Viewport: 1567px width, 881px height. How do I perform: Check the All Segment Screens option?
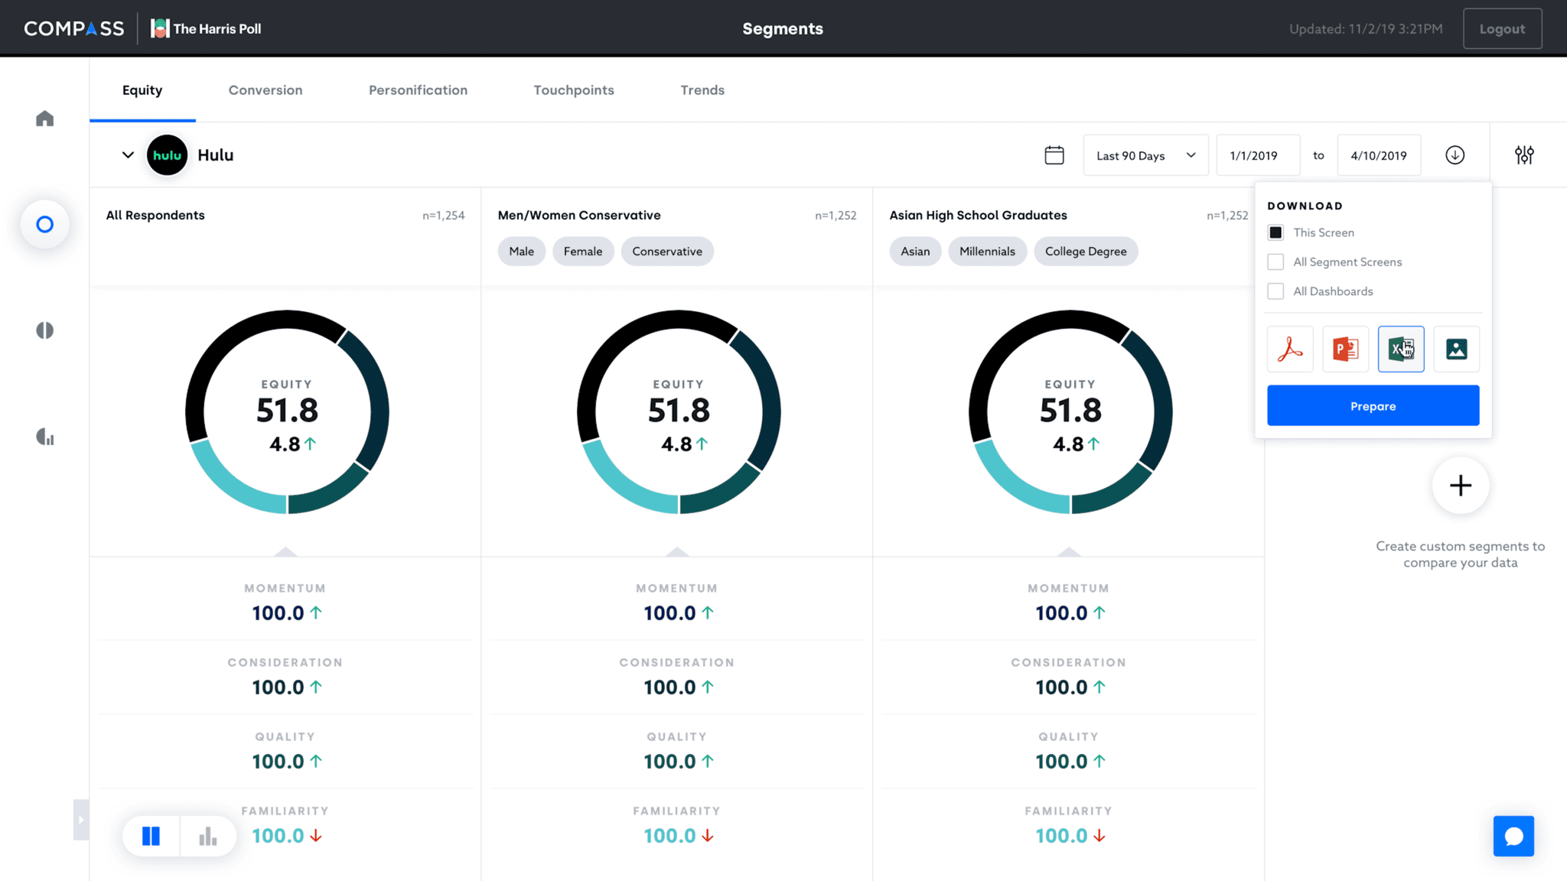pos(1275,262)
